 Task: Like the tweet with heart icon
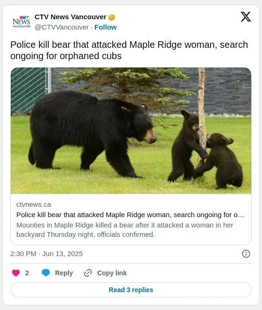point(16,273)
